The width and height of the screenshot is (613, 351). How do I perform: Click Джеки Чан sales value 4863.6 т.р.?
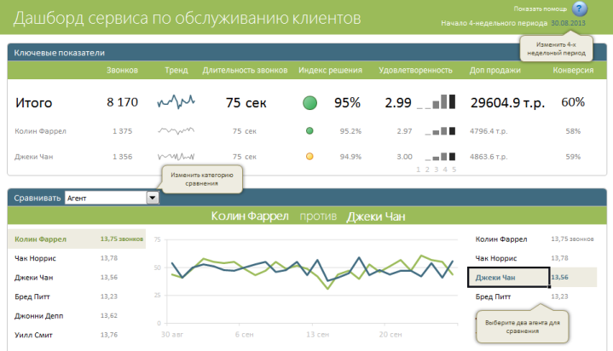(489, 157)
